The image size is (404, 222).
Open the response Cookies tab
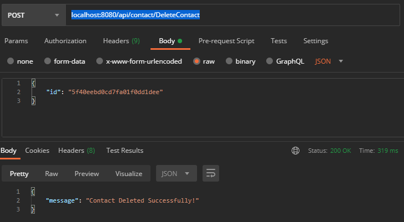point(37,151)
